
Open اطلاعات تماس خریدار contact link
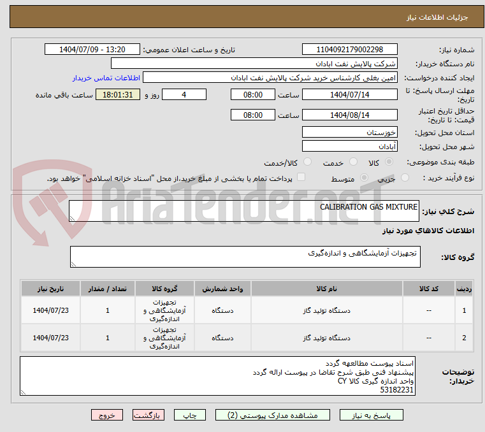pyautogui.click(x=106, y=78)
